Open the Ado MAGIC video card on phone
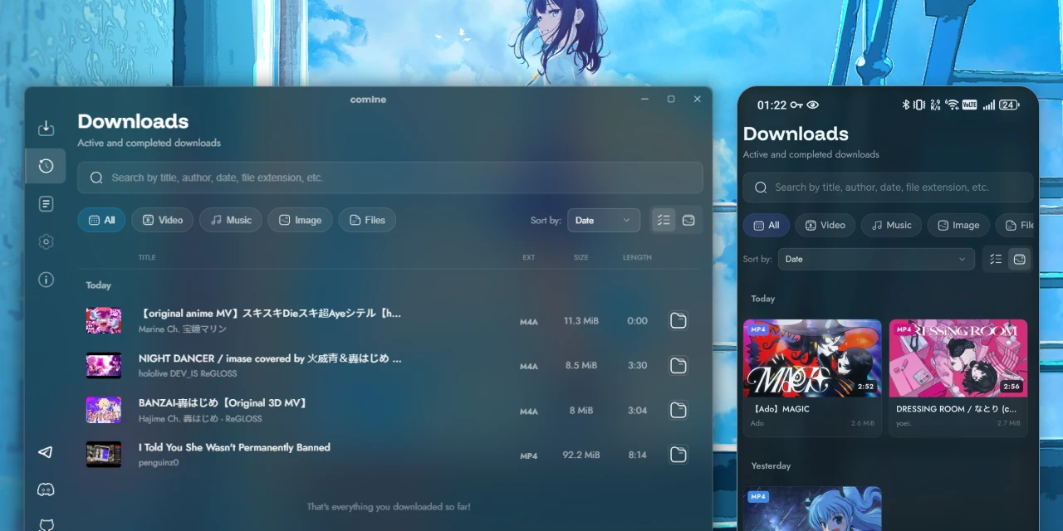The height and width of the screenshot is (531, 1063). coord(812,378)
